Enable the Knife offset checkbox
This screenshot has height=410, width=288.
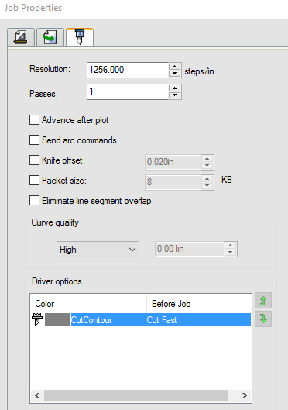(35, 160)
